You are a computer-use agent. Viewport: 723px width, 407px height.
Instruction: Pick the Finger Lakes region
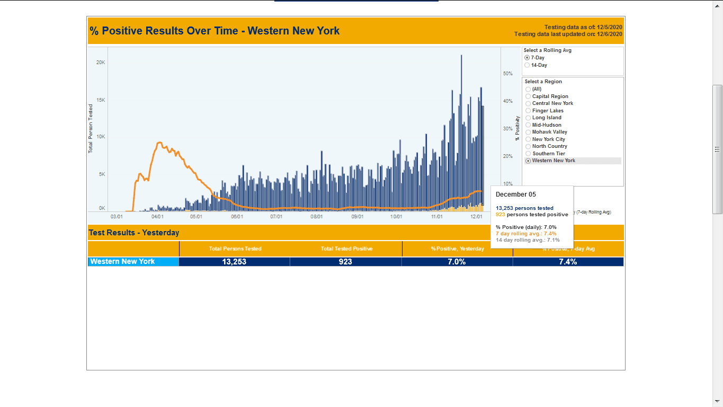(528, 111)
